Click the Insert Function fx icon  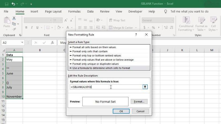52,43
